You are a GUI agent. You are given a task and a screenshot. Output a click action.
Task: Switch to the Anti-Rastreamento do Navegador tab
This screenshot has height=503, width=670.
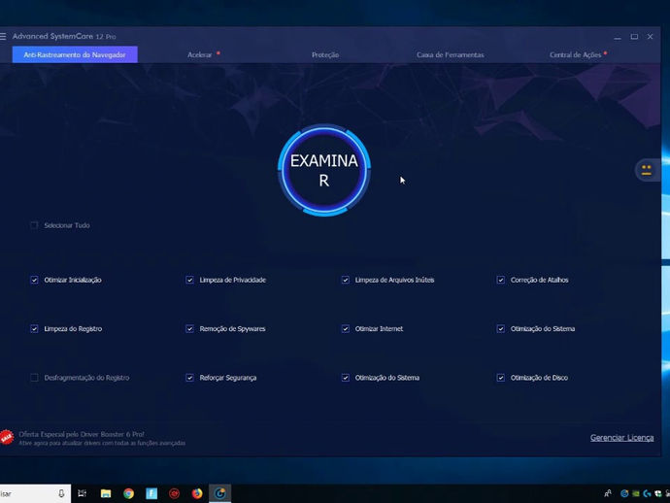tap(75, 54)
